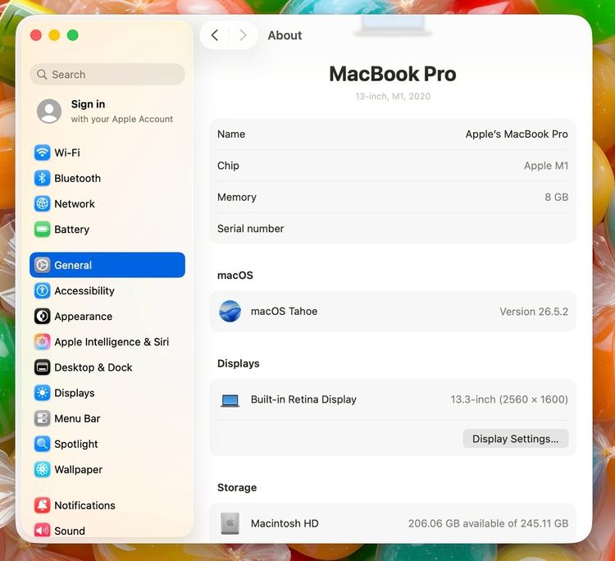Open Accessibility settings
Image resolution: width=615 pixels, height=561 pixels.
point(107,290)
